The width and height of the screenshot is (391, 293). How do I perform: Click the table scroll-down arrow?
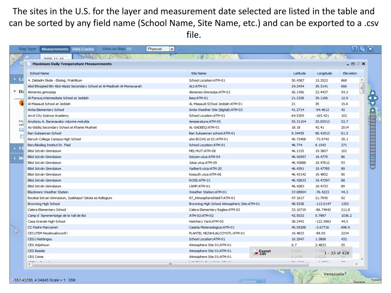pos(362,259)
